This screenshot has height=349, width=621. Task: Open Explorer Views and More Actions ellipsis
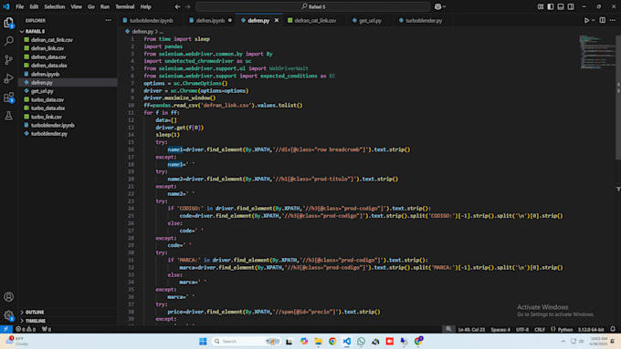[108, 21]
